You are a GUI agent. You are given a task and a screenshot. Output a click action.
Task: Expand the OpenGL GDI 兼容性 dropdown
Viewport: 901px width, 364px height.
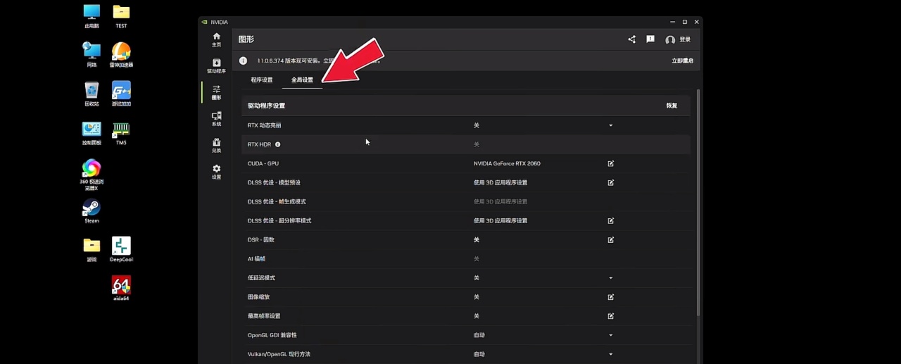pyautogui.click(x=610, y=334)
